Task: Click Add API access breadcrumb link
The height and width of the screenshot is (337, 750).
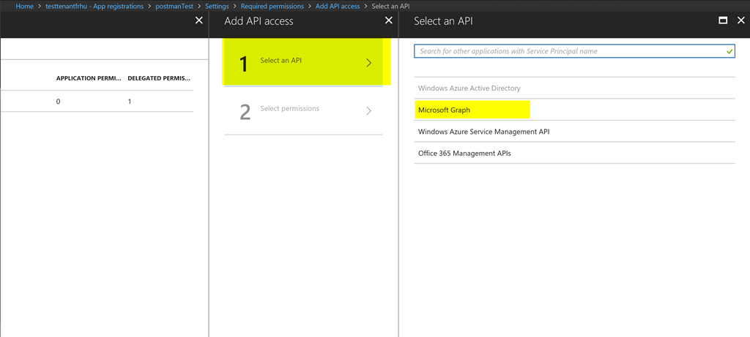Action: tap(338, 7)
